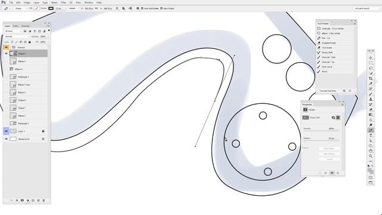Select the Move tool in the toolbox
Screen dimensions: 382x215
coord(371,58)
